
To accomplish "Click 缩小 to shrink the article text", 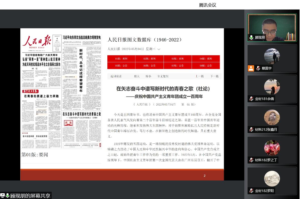I will (x=148, y=76).
